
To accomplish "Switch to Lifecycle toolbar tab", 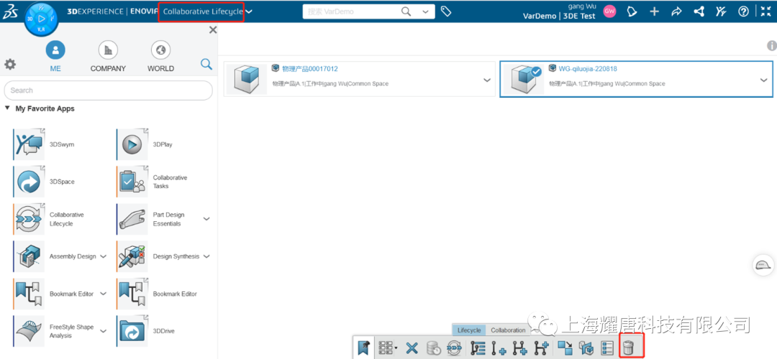I will coord(469,330).
